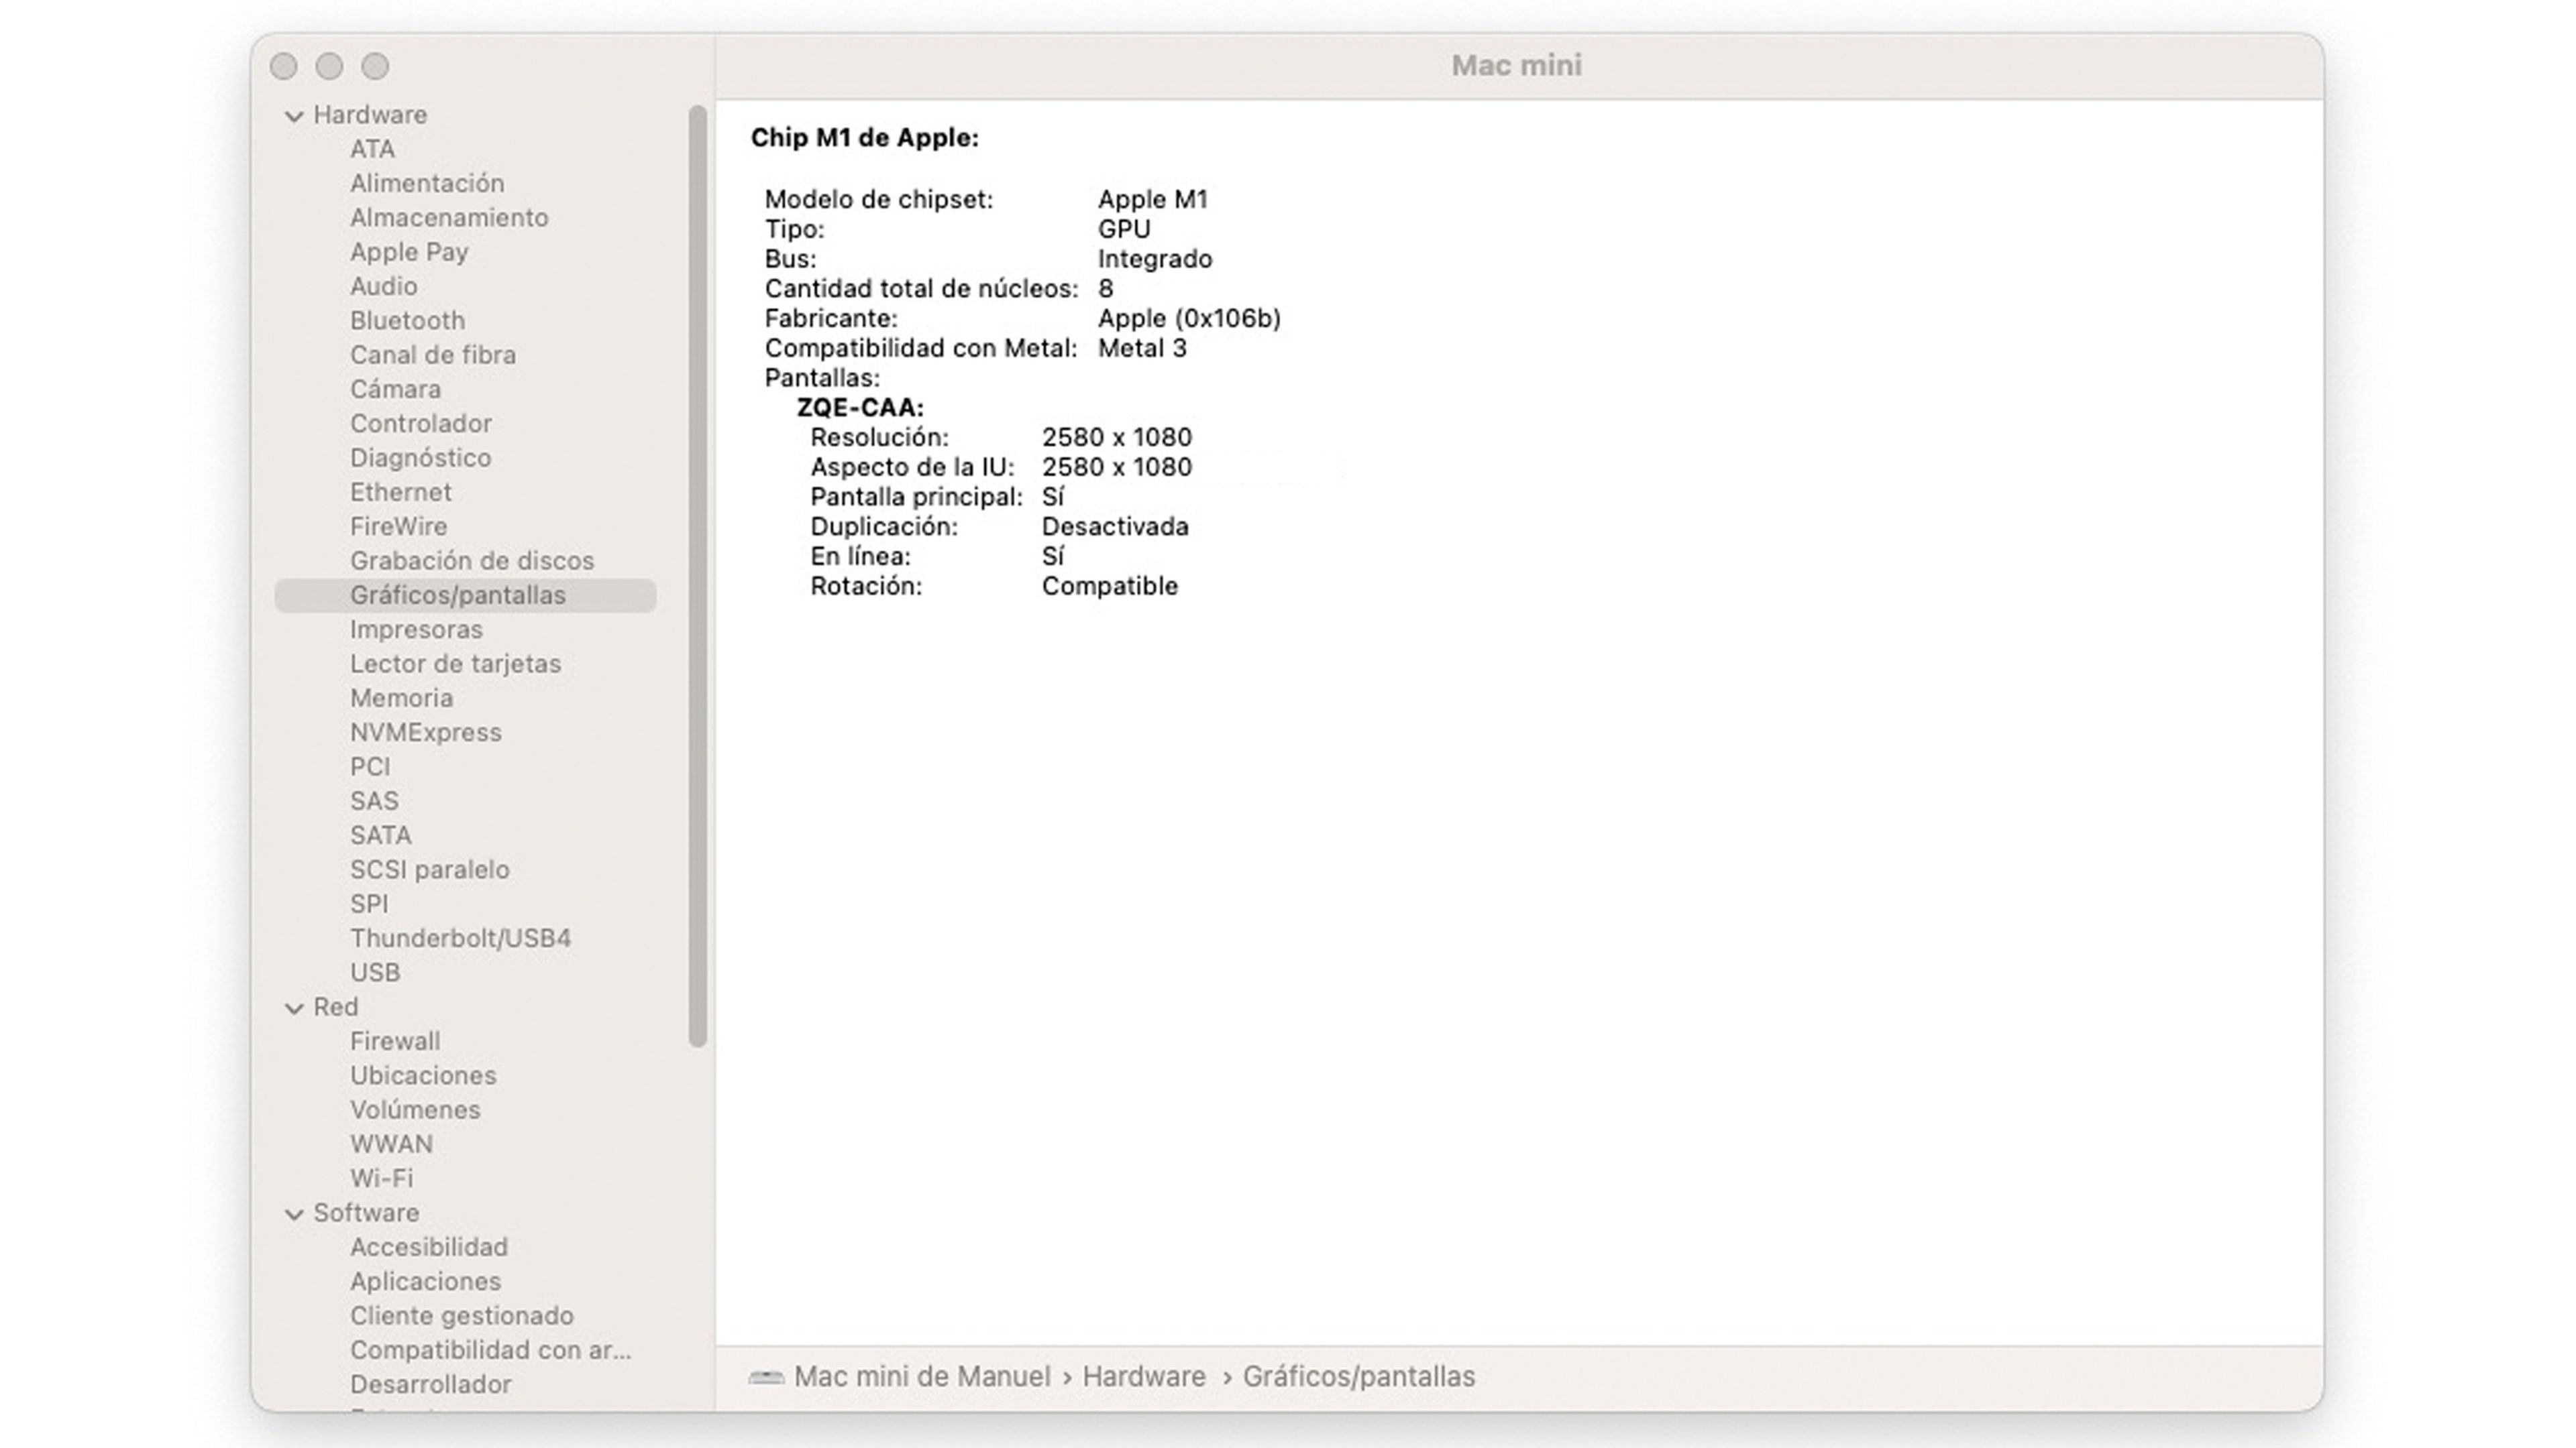Click the Hardware section label
This screenshot has width=2576, height=1448.
coord(370,115)
